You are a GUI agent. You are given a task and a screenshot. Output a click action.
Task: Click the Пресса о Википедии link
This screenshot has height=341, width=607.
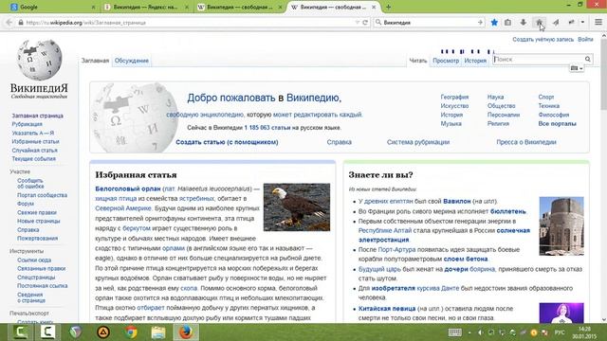coord(526,142)
